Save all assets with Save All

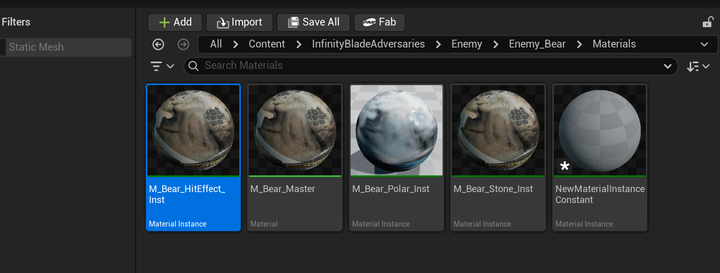click(x=313, y=22)
